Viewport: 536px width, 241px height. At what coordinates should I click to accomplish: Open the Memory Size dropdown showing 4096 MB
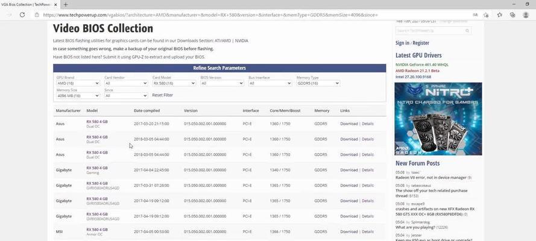pos(78,96)
